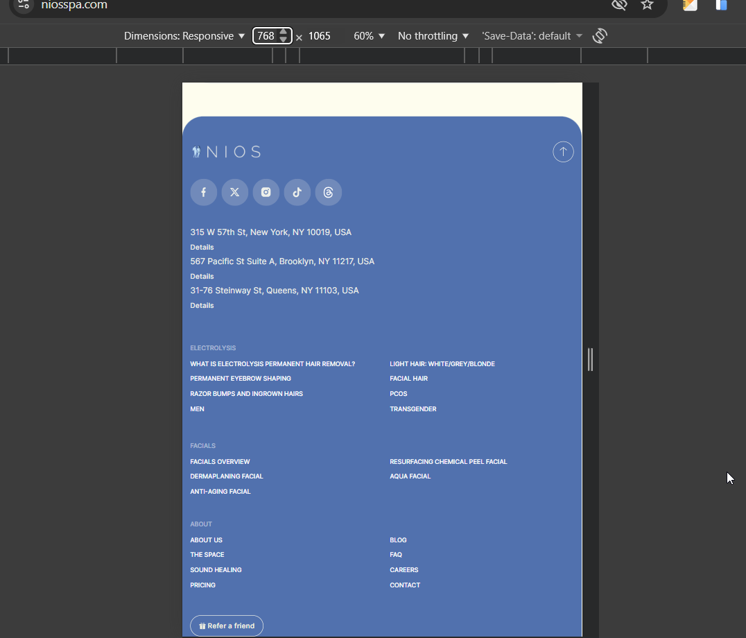746x638 pixels.
Task: Open Light Hair: White/Grey/Blonde link
Action: [442, 364]
